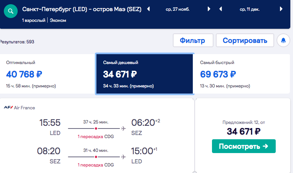Click the departure date ср, 27 нояб.
The width and height of the screenshot is (293, 173).
(177, 9)
